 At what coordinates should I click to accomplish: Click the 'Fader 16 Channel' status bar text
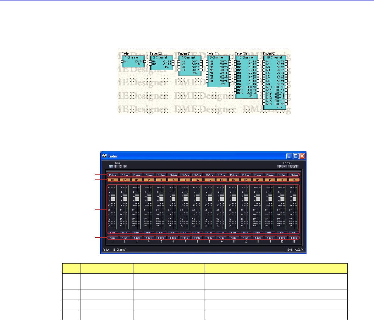pyautogui.click(x=114, y=250)
